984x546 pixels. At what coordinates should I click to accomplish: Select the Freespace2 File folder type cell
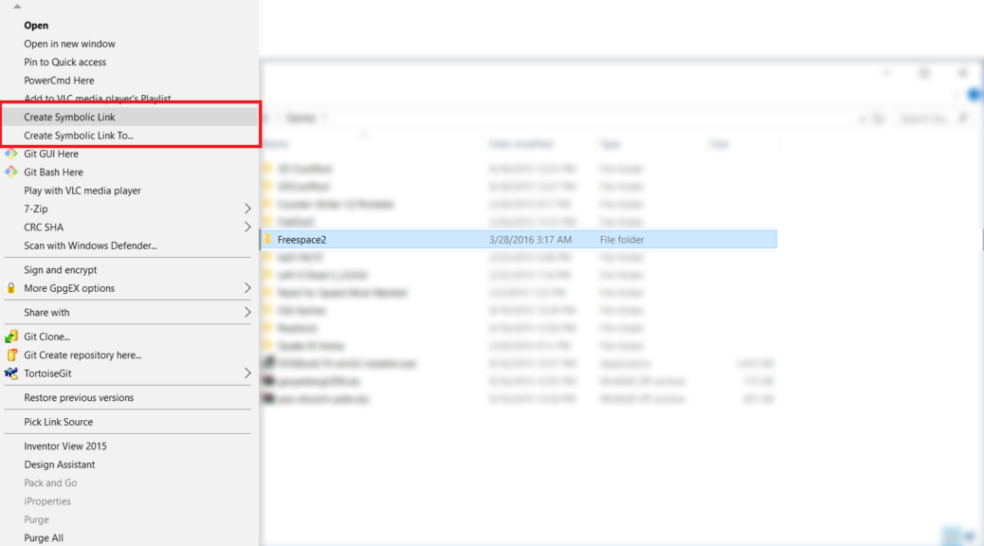[x=622, y=240]
